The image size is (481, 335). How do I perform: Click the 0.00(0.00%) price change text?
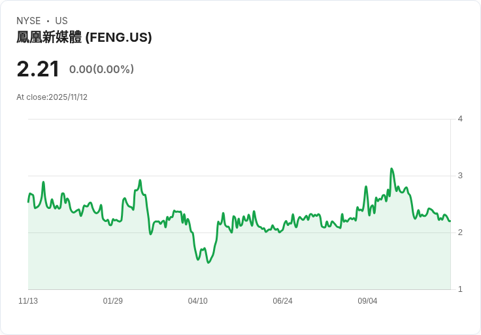pyautogui.click(x=101, y=69)
